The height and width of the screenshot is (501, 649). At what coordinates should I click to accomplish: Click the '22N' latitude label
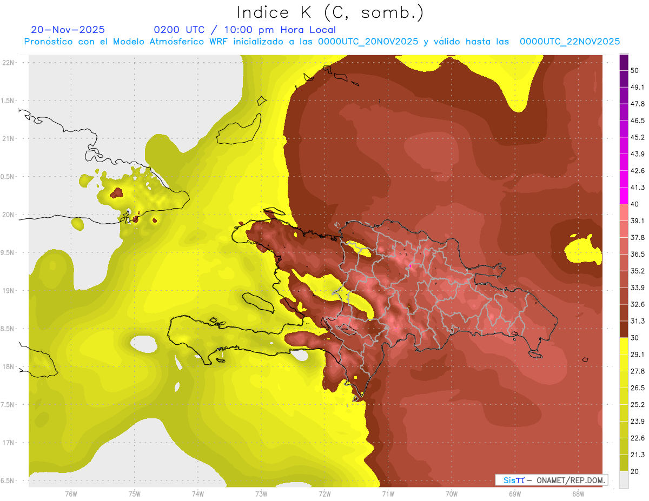coord(9,63)
